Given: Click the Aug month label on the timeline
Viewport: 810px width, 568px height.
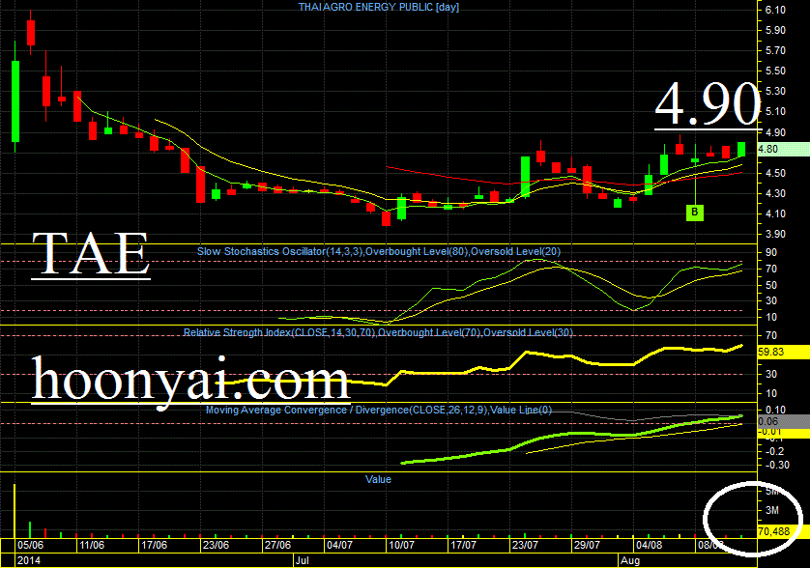Looking at the screenshot, I should tap(630, 560).
